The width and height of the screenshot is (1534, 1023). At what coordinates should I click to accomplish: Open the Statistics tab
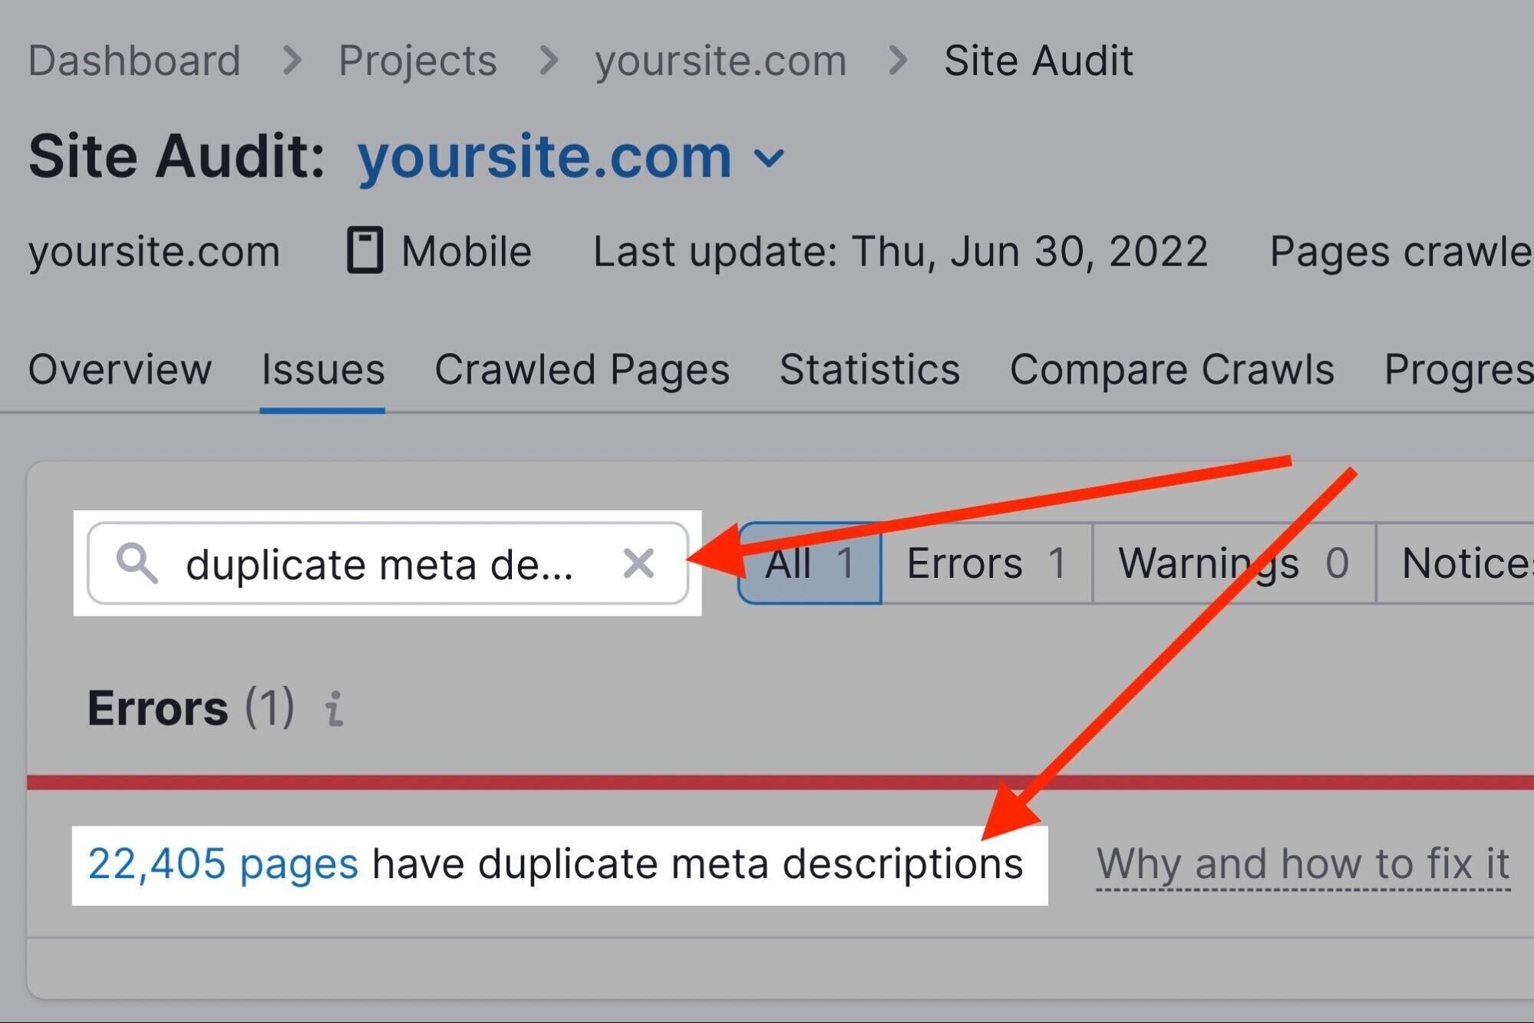pyautogui.click(x=869, y=369)
